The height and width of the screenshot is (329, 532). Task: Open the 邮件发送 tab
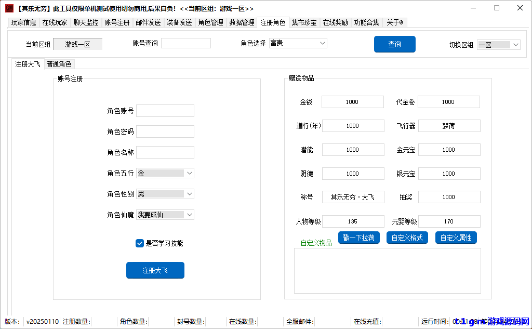tap(148, 22)
